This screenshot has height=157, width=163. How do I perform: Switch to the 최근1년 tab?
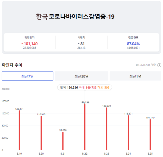pyautogui.click(x=136, y=76)
